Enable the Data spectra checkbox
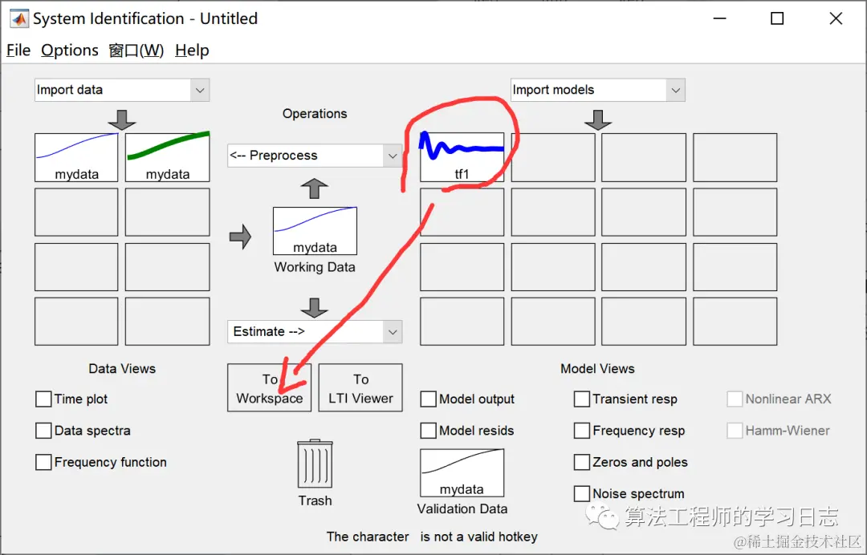867x555 pixels. pyautogui.click(x=43, y=430)
